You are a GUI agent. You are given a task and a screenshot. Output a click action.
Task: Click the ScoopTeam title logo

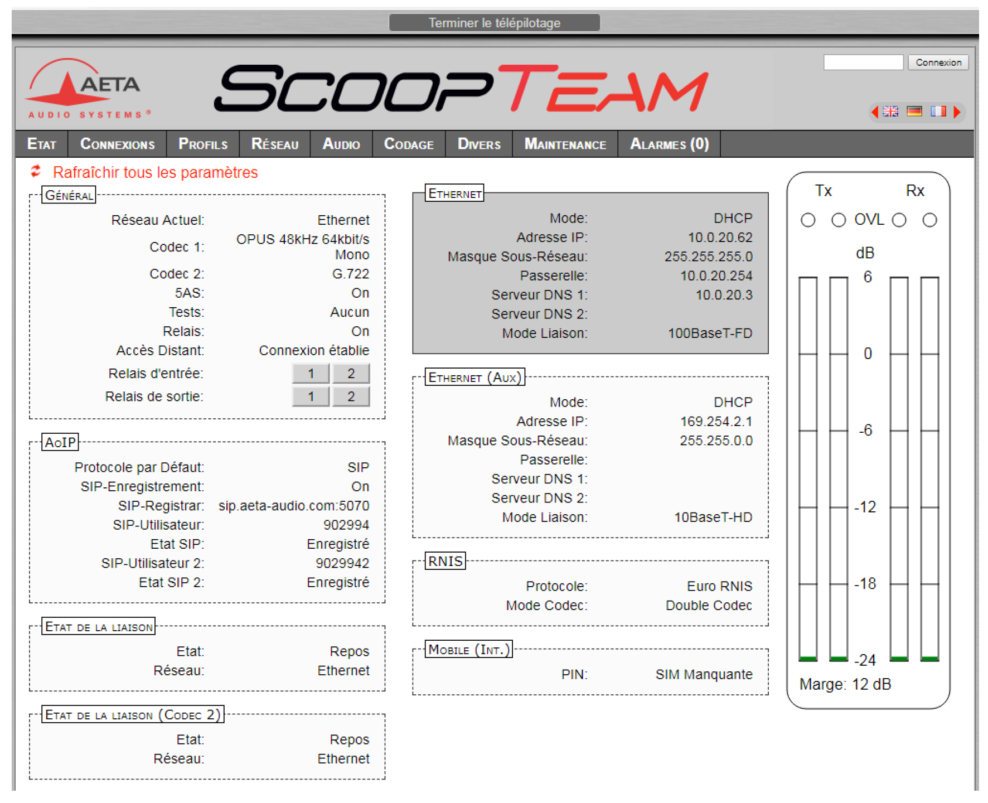tap(462, 89)
